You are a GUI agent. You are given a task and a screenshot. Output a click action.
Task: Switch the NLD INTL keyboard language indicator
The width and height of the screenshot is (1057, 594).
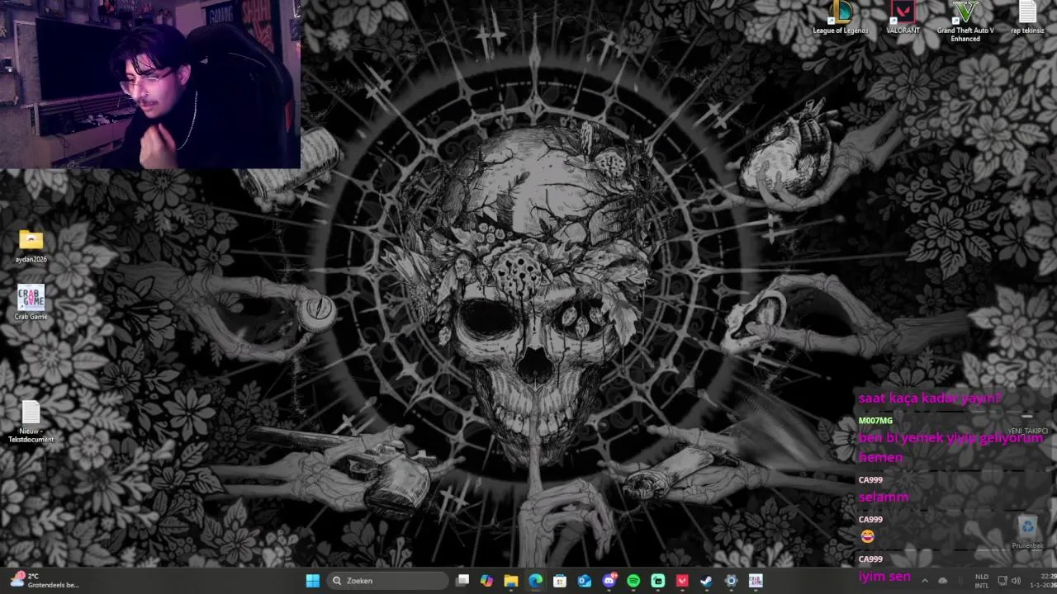981,581
